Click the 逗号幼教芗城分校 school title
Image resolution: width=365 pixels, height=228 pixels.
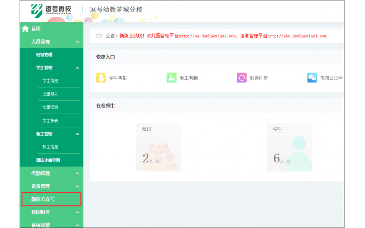tap(116, 10)
